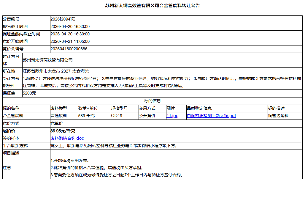Click the 普通废料 waste type cell
305x206 pixels.
[x=64, y=116]
